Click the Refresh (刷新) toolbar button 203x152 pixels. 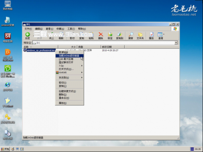[x=61, y=36]
